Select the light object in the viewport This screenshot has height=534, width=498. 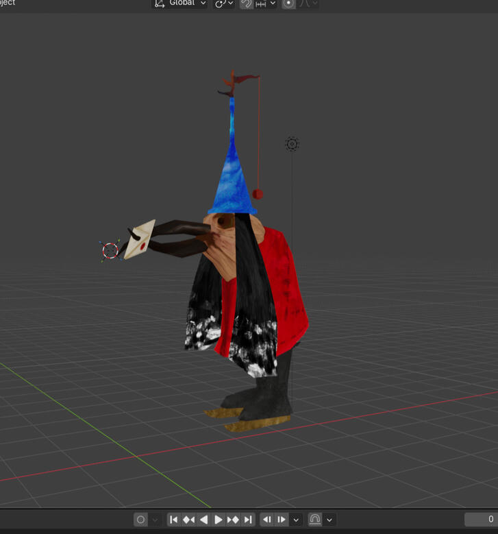tap(292, 144)
